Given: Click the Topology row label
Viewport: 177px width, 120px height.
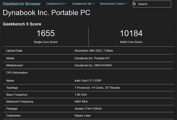Looking at the screenshot, I should (x=12, y=88).
